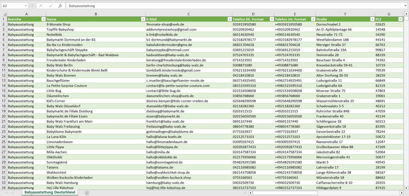Click the Enter checkmark icon in formula bar
This screenshot has width=409, height=196.
coord(51,6)
